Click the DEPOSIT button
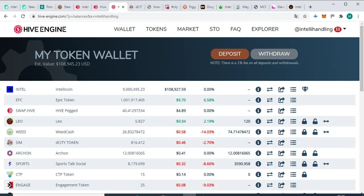The width and height of the screenshot is (364, 196). point(230,54)
